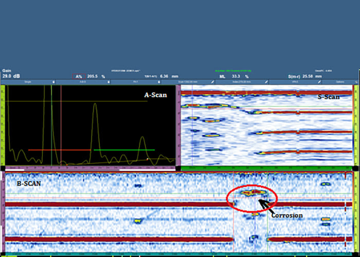The image size is (360, 257).
Task: Click the S-Scan right color palette bar
Action: click(356, 125)
